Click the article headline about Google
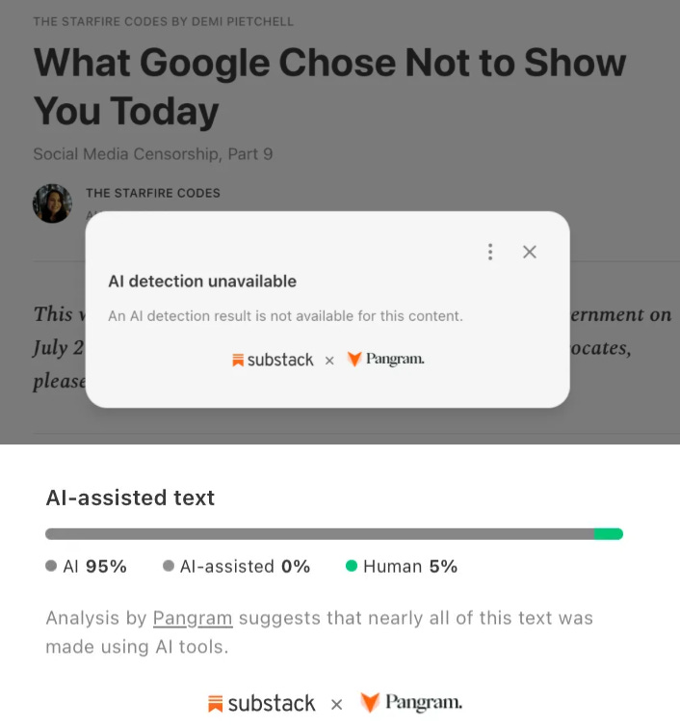This screenshot has width=680, height=727. 329,87
